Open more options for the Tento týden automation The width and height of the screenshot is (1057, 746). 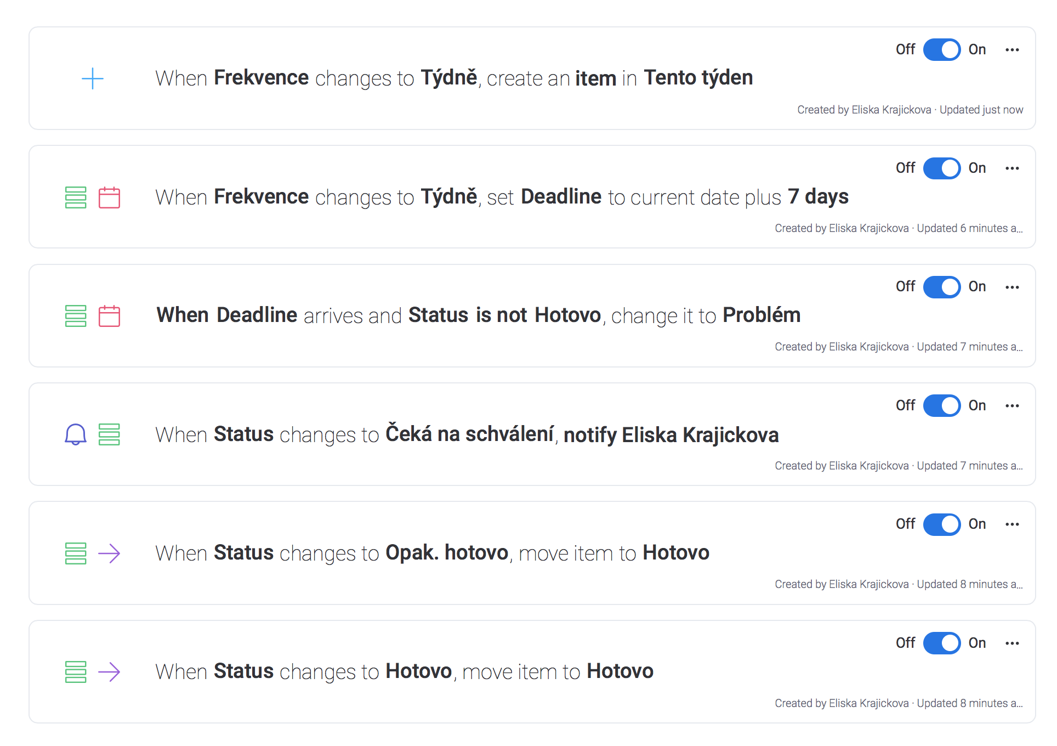pyautogui.click(x=1012, y=50)
